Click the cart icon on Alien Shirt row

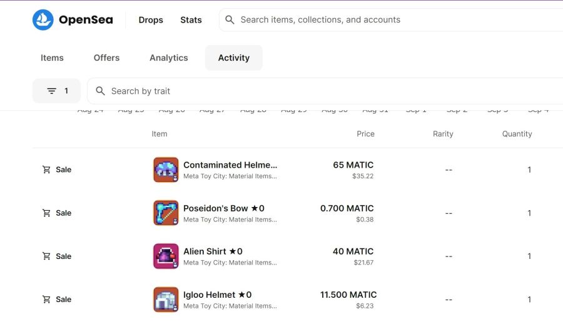tap(46, 256)
